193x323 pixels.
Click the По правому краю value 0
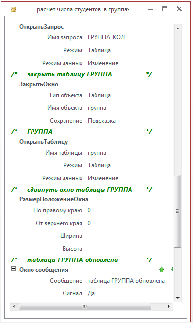pyautogui.click(x=89, y=210)
